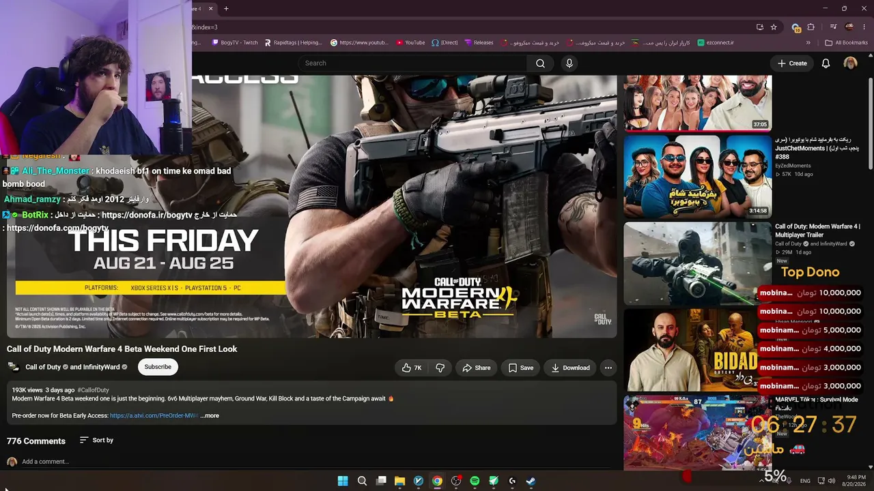Open the [Direct] bookmark
This screenshot has width=874, height=491.
(445, 43)
